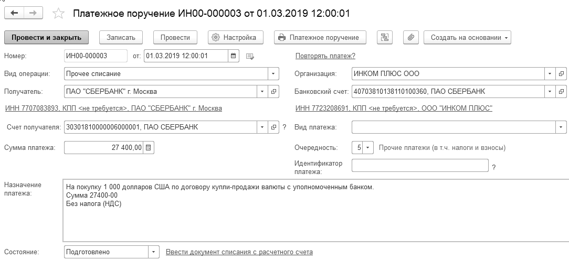The height and width of the screenshot is (260, 569).
Task: Click the Платежное поручение print button
Action: click(320, 37)
